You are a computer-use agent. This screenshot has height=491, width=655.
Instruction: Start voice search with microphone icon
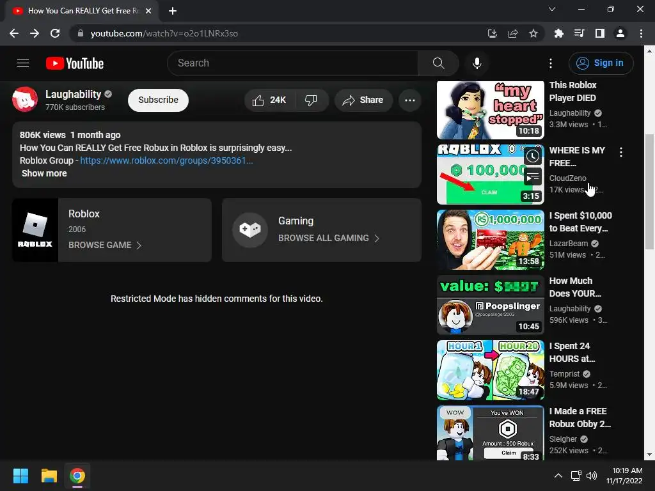tap(477, 63)
